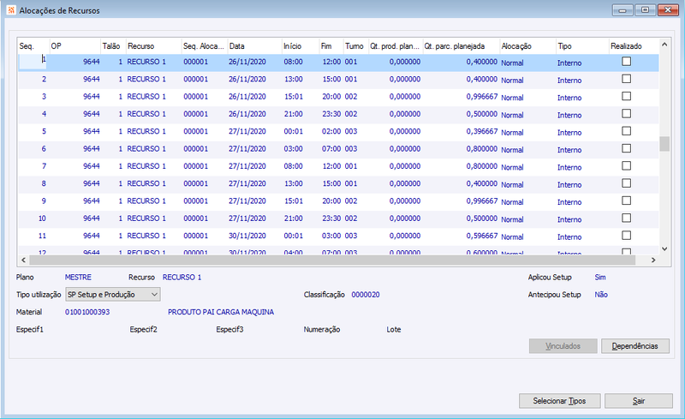Image resolution: width=685 pixels, height=419 pixels.
Task: Click the grid's scroll down arrow
Action: coord(664,248)
